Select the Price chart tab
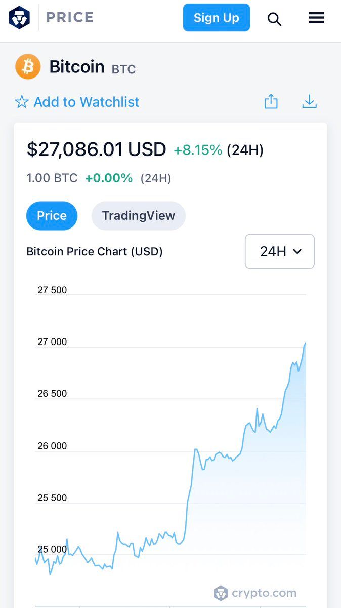 (x=52, y=216)
